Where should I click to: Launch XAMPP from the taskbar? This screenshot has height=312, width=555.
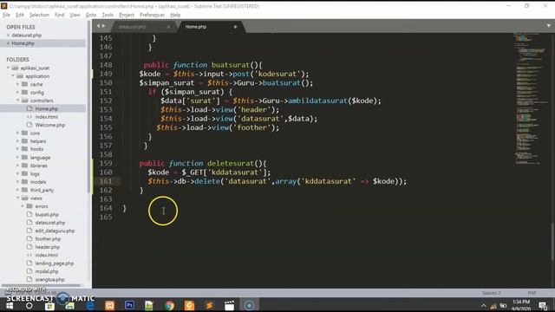(110, 305)
